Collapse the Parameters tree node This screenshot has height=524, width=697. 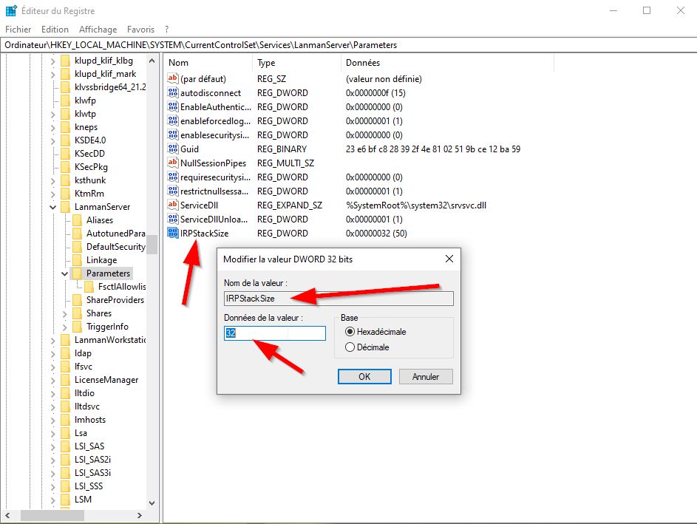tap(64, 273)
